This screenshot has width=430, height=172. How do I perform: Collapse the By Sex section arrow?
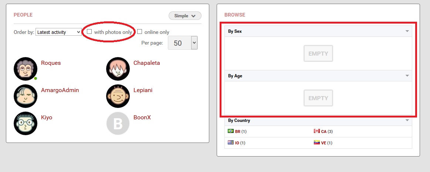pos(407,31)
